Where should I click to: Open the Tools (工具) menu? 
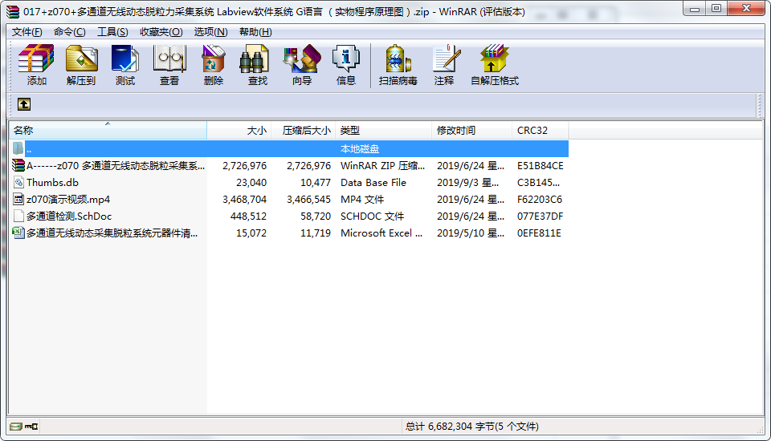[x=112, y=32]
